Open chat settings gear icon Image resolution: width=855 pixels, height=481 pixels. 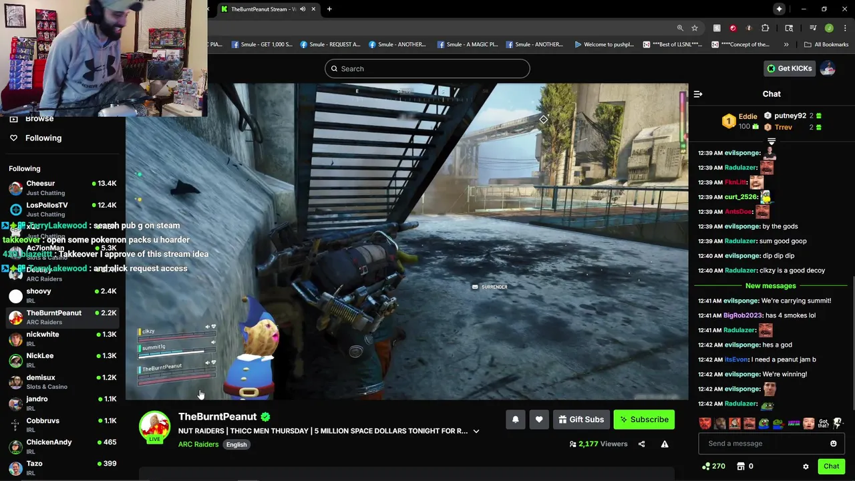pyautogui.click(x=806, y=466)
